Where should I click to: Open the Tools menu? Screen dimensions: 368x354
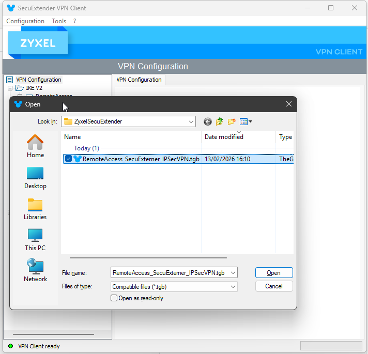[x=59, y=21]
